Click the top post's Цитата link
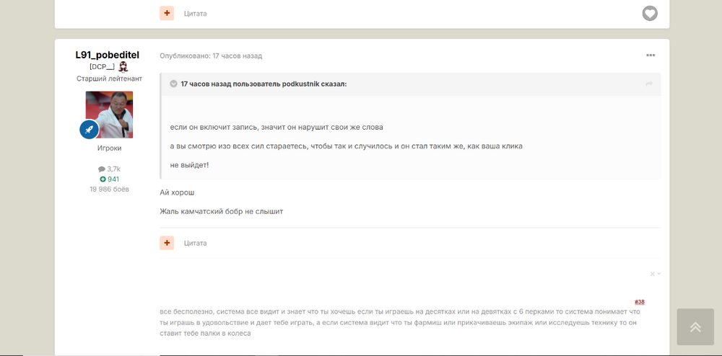 tap(195, 14)
